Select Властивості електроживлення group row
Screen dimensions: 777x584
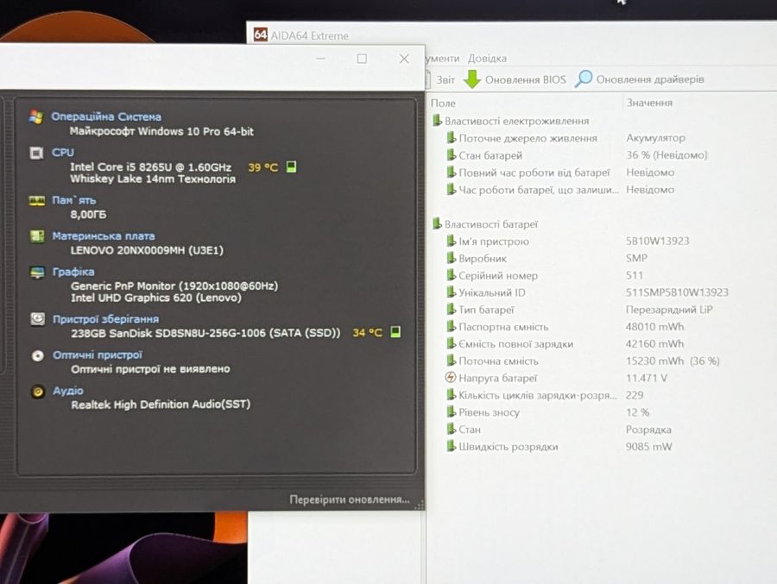[x=510, y=121]
